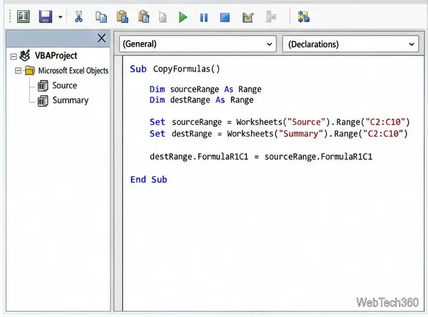
Task: Click the yellow folder icon
Action: click(x=30, y=70)
